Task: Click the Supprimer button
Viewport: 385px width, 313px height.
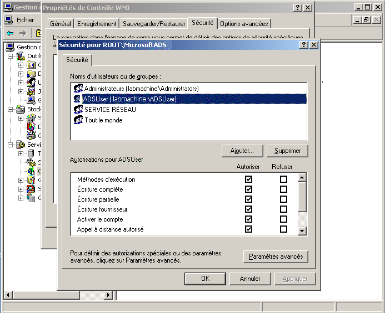Action: click(x=287, y=151)
